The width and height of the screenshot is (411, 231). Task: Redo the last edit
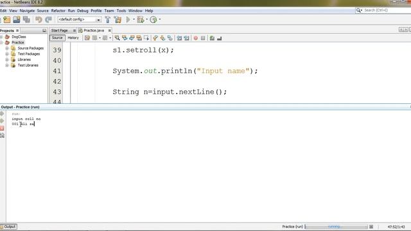[48, 20]
